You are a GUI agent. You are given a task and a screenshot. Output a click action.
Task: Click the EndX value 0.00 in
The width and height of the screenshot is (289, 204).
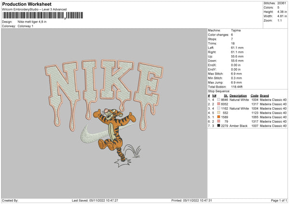[x=236, y=65]
